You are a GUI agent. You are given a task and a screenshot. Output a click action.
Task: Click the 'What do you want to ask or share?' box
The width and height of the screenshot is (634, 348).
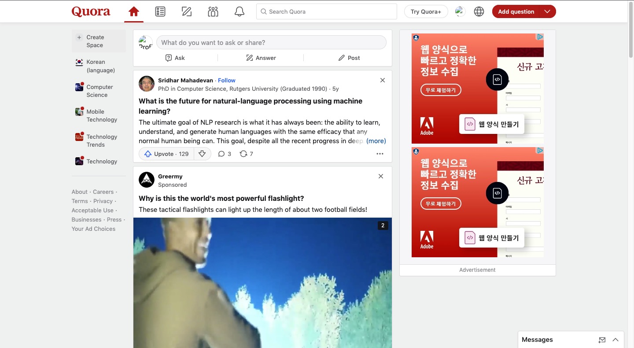271,42
